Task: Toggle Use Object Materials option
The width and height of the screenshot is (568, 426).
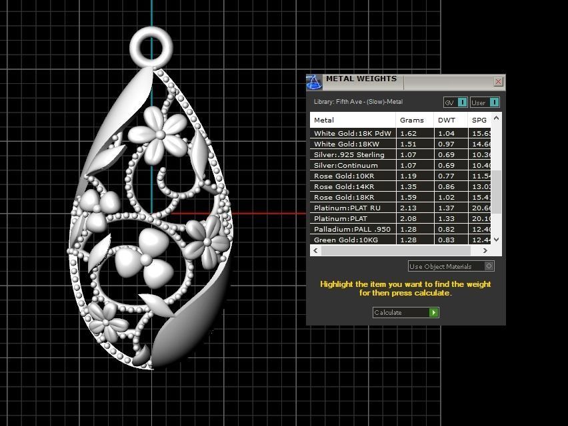Action: click(451, 266)
